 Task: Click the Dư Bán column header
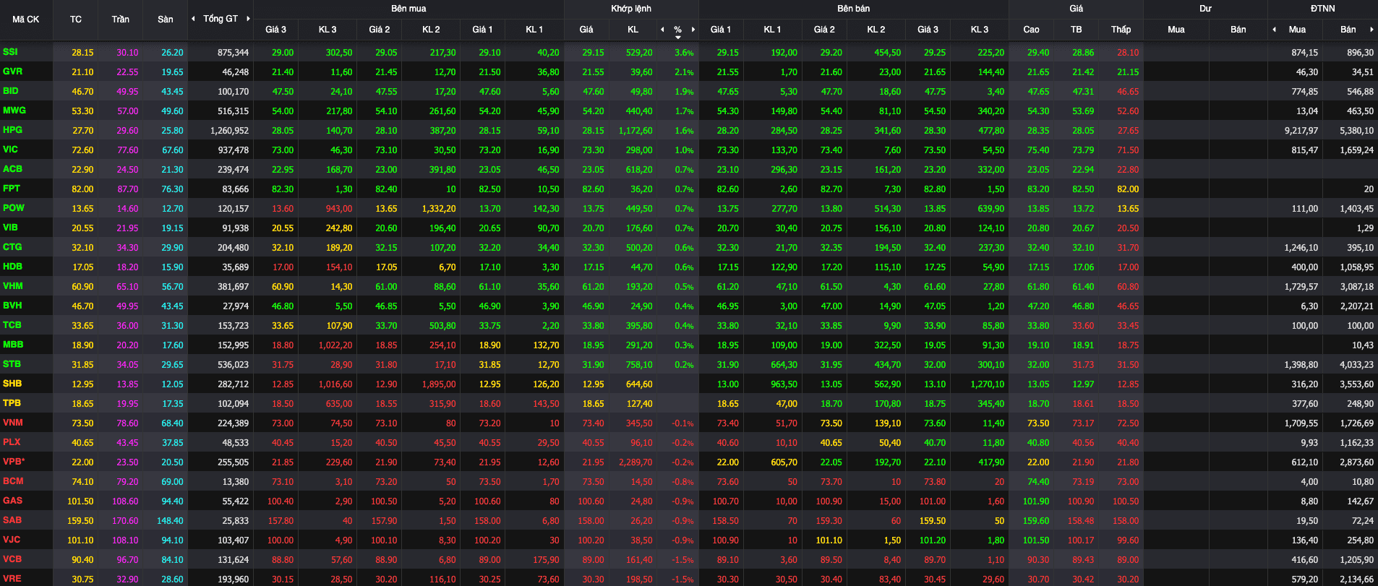point(1238,30)
